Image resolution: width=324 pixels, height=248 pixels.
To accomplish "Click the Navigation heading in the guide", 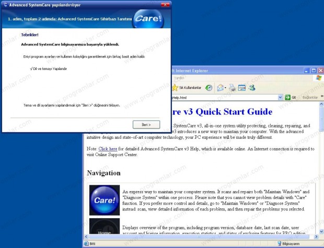I will click(103, 173).
